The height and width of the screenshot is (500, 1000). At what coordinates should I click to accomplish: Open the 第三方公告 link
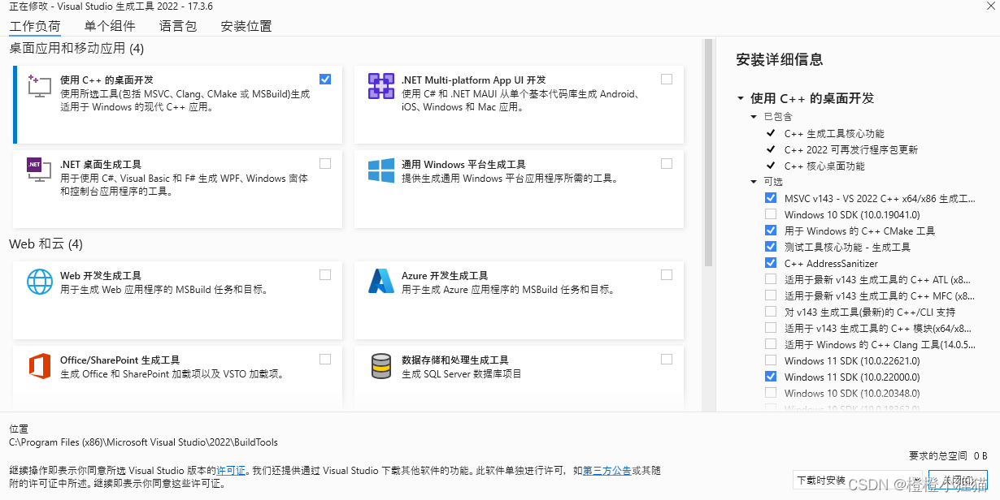[607, 470]
